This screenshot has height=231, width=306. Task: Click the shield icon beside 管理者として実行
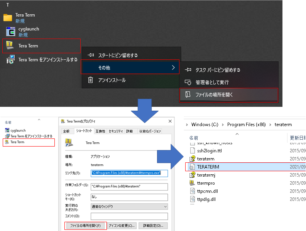[188, 82]
